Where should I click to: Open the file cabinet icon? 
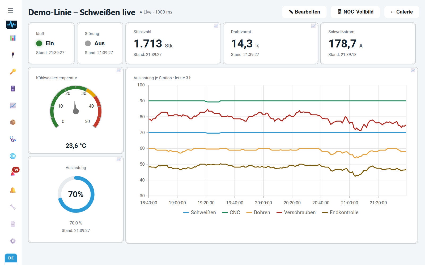point(13,89)
